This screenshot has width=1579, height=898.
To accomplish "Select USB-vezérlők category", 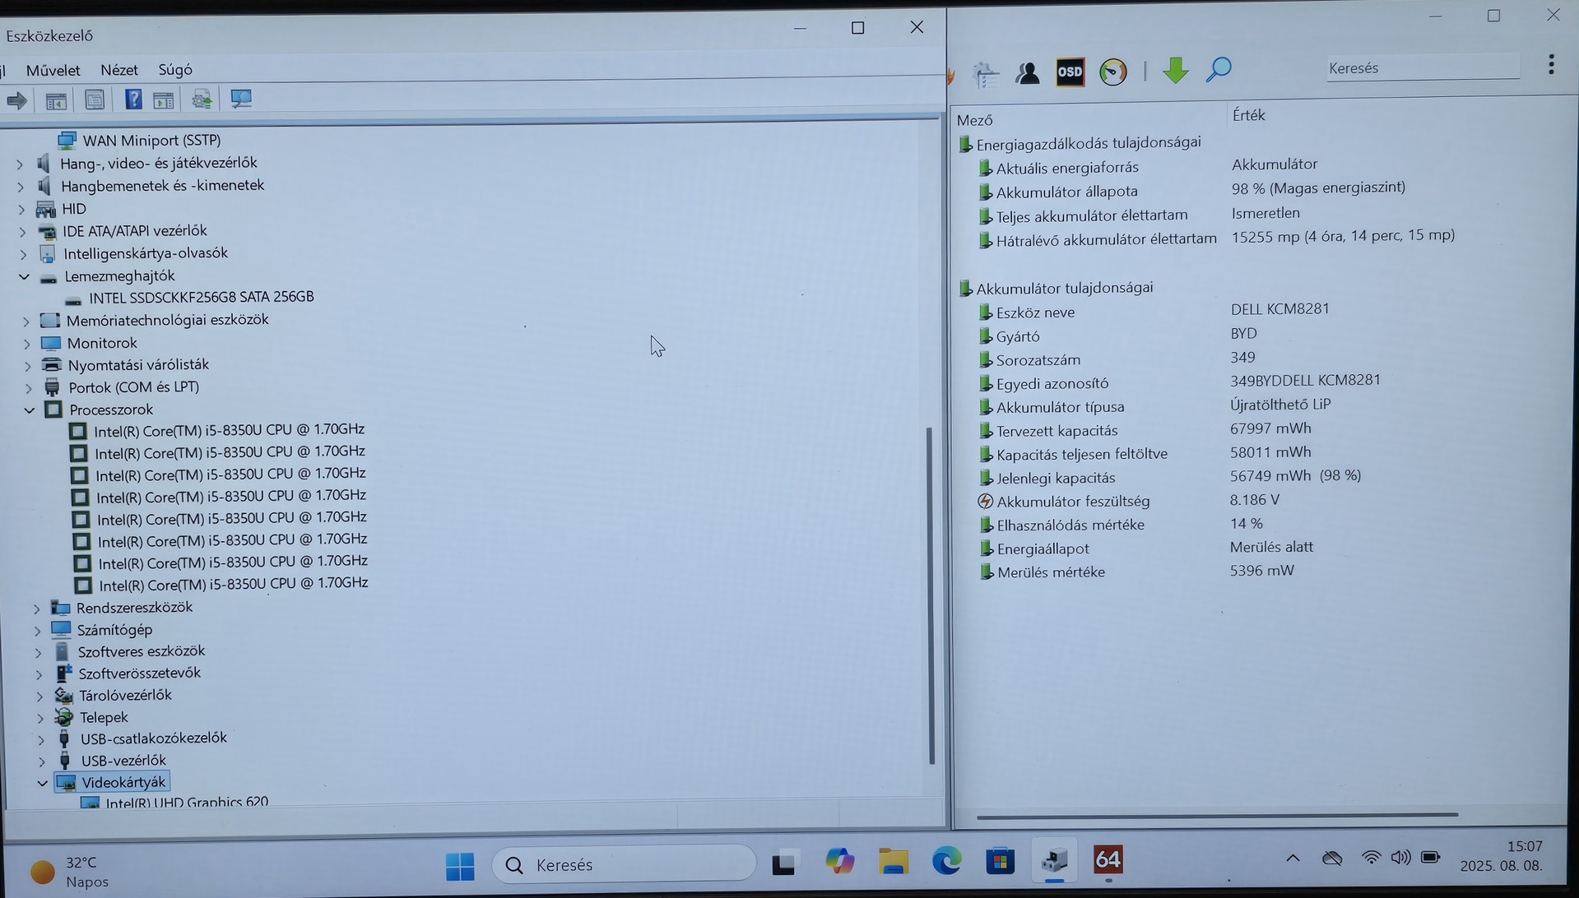I will click(x=123, y=761).
